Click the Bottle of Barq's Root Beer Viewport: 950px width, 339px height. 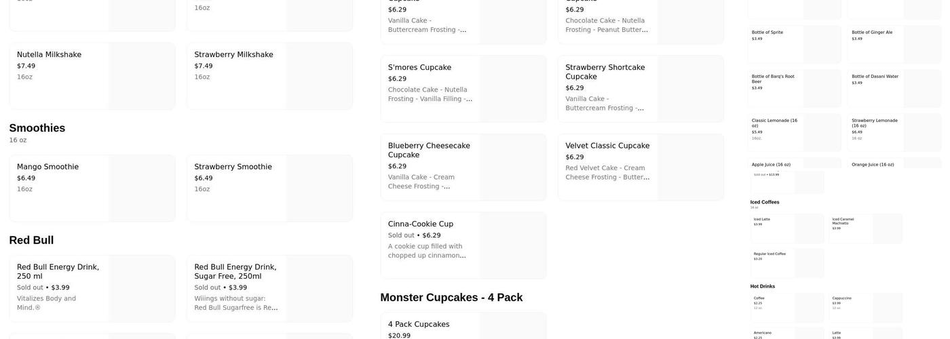pyautogui.click(x=794, y=88)
